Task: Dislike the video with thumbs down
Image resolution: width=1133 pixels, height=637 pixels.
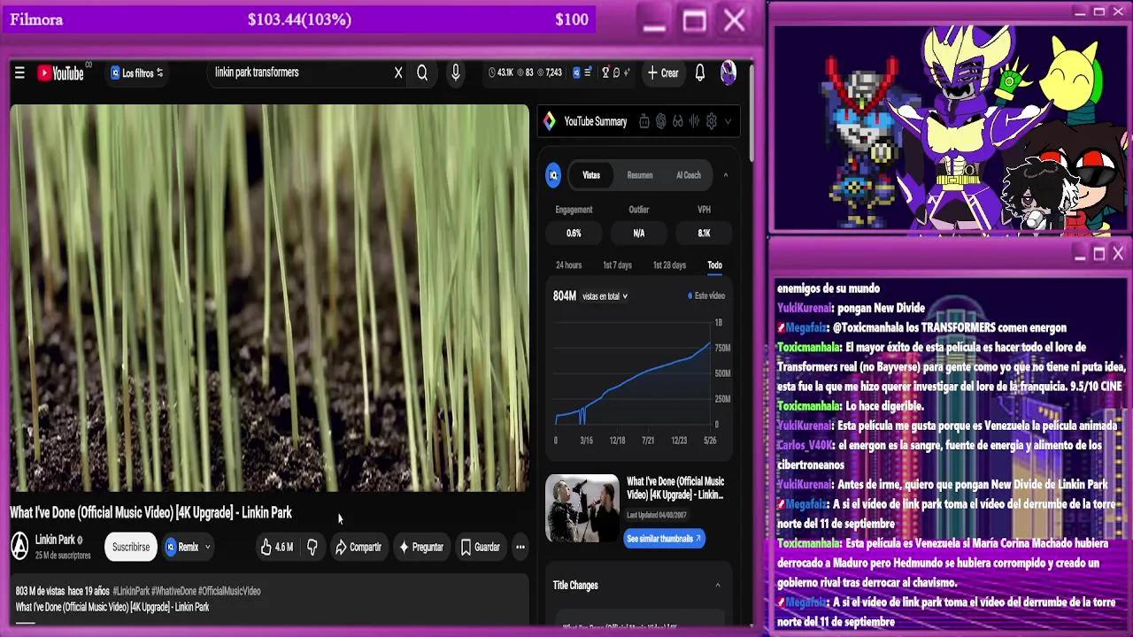Action: pos(312,547)
